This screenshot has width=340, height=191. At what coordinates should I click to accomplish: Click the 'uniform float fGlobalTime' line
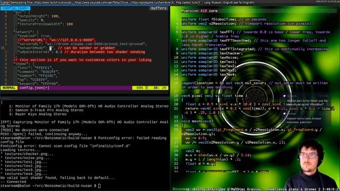point(224,19)
